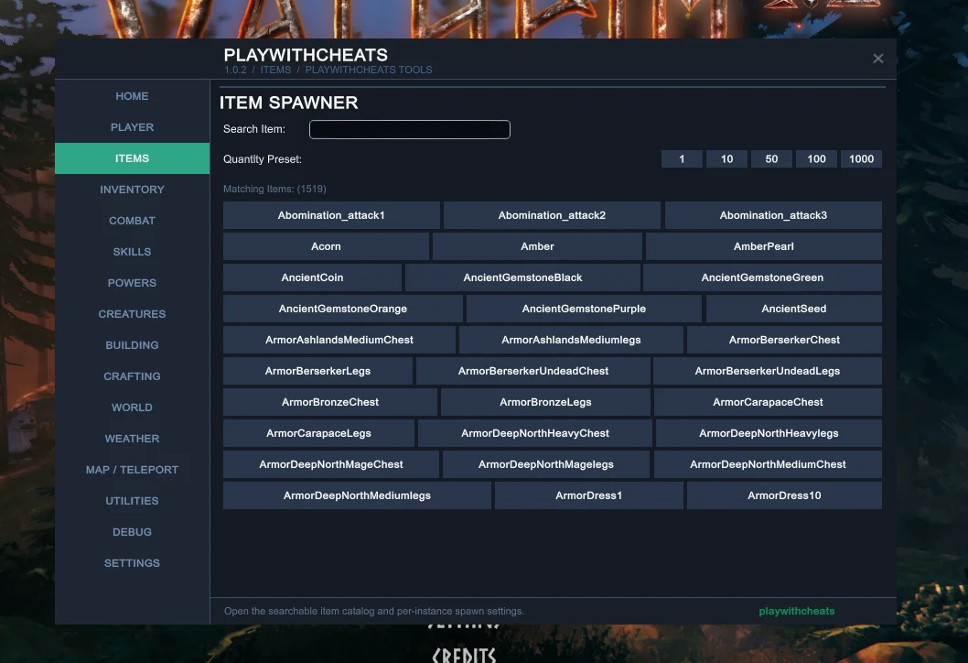This screenshot has width=968, height=663.
Task: Spawn ArmorBerserkerChest item
Action: point(784,340)
